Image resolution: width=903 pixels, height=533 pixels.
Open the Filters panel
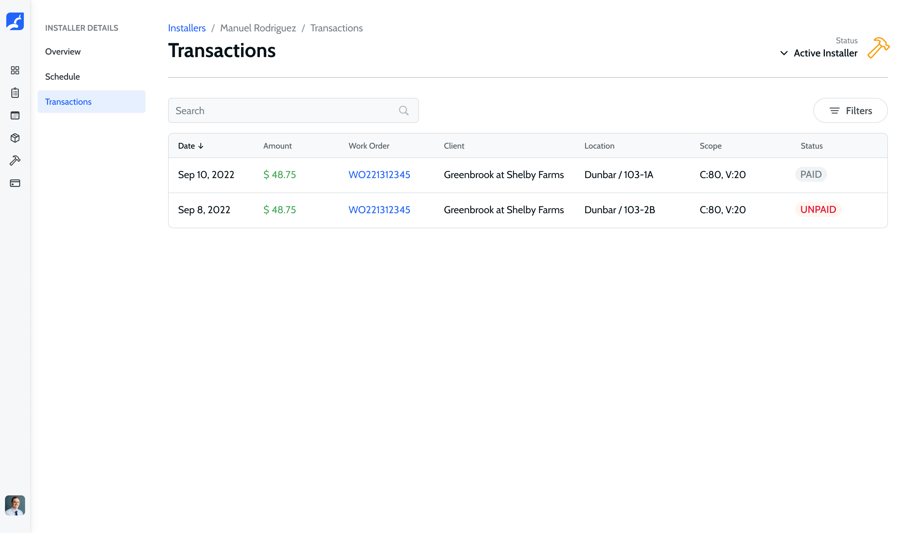point(850,111)
